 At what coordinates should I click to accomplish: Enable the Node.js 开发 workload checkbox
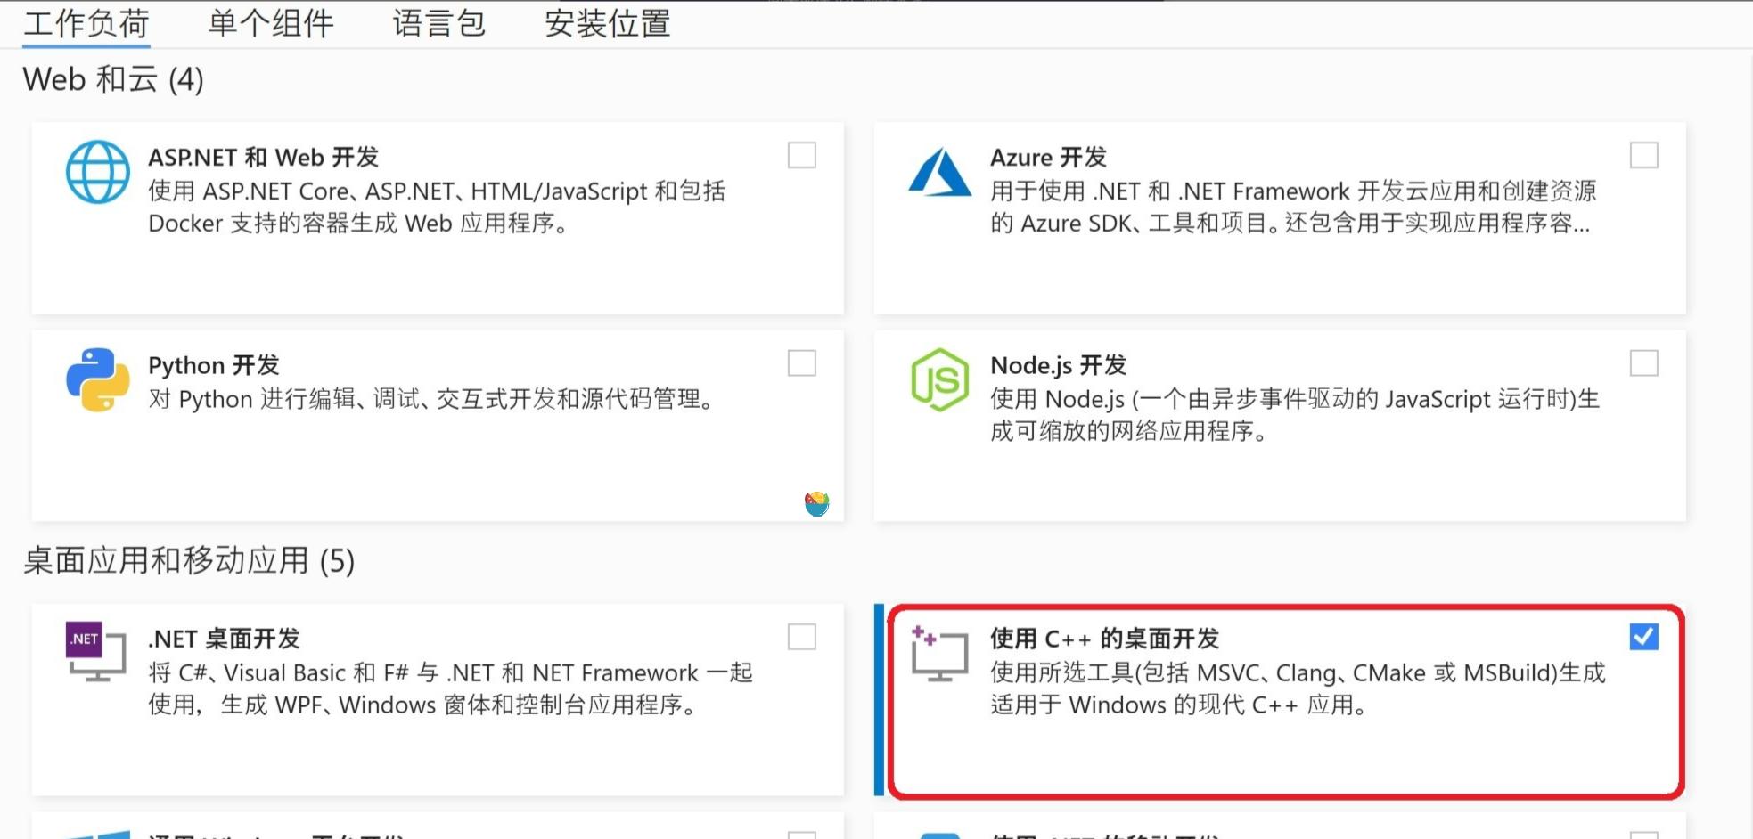coord(1643,362)
